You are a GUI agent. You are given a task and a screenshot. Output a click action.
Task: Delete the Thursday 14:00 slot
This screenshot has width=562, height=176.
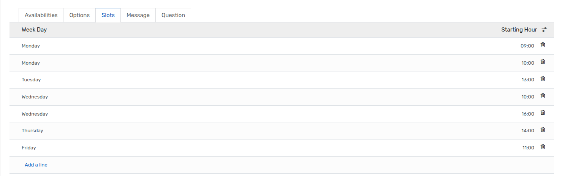point(543,130)
